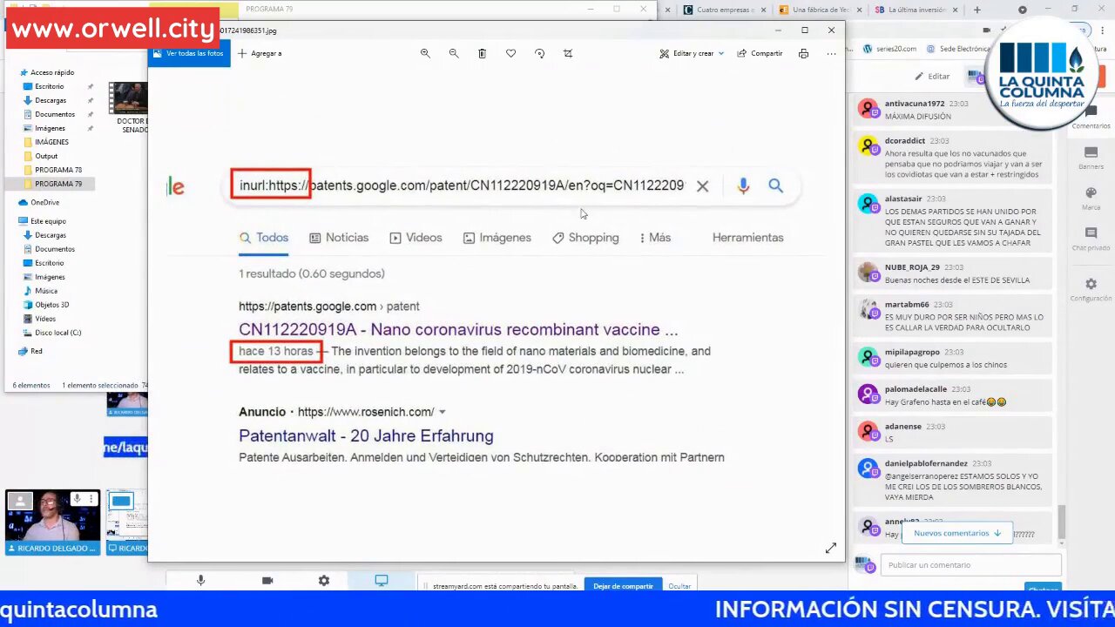Open the La última inversión browser tab
Screen dimensions: 1115x627
tap(917, 10)
